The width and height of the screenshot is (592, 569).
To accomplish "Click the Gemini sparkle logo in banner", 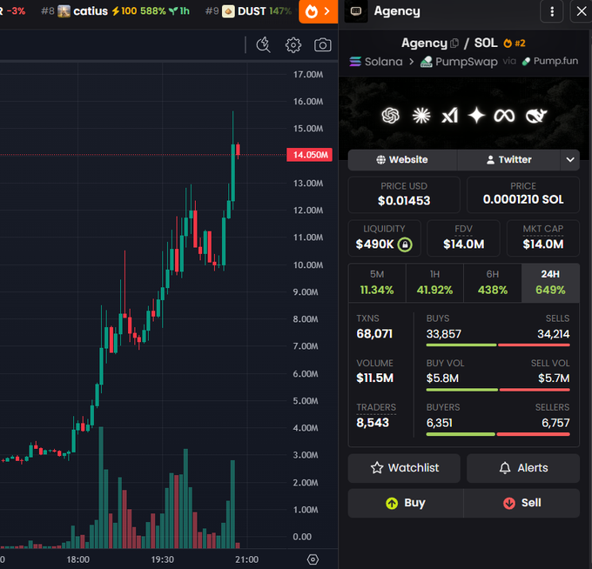I will (476, 115).
